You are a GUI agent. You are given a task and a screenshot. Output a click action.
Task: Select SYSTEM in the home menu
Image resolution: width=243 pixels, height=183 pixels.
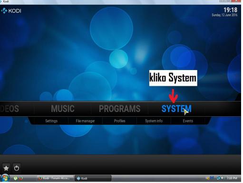click(176, 109)
